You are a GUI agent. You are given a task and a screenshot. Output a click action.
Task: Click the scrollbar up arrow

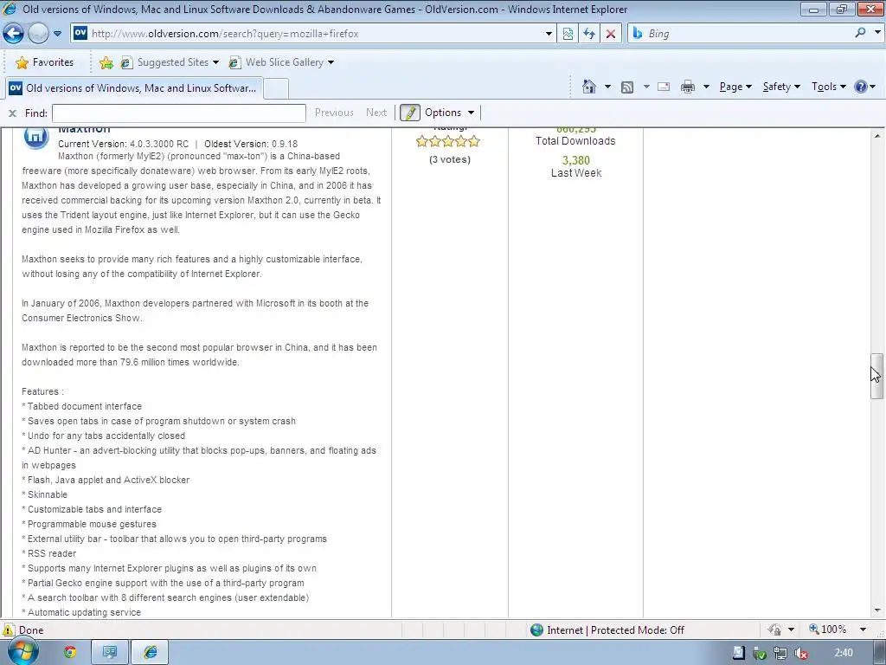877,136
